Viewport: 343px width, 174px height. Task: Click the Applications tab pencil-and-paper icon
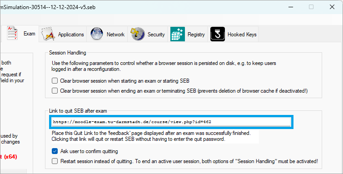[48, 34]
